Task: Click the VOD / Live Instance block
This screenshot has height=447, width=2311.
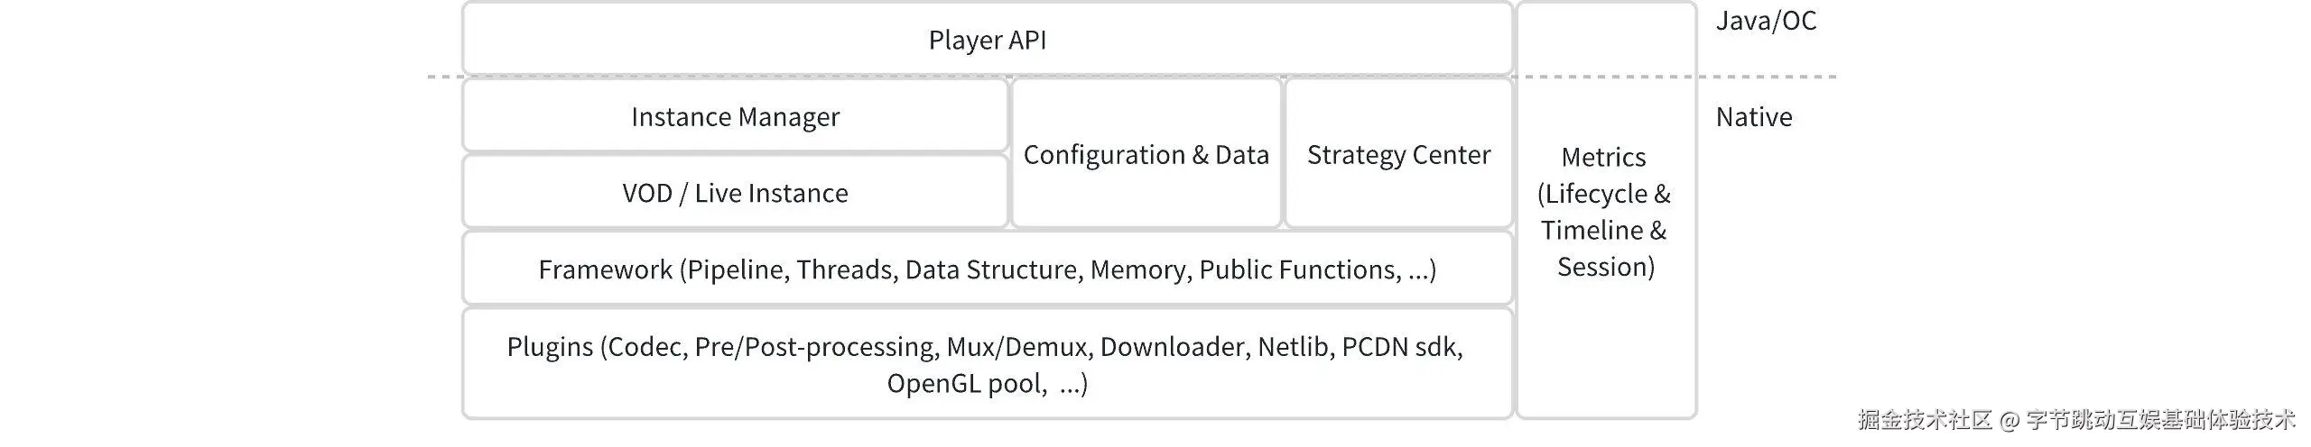Action: (735, 193)
